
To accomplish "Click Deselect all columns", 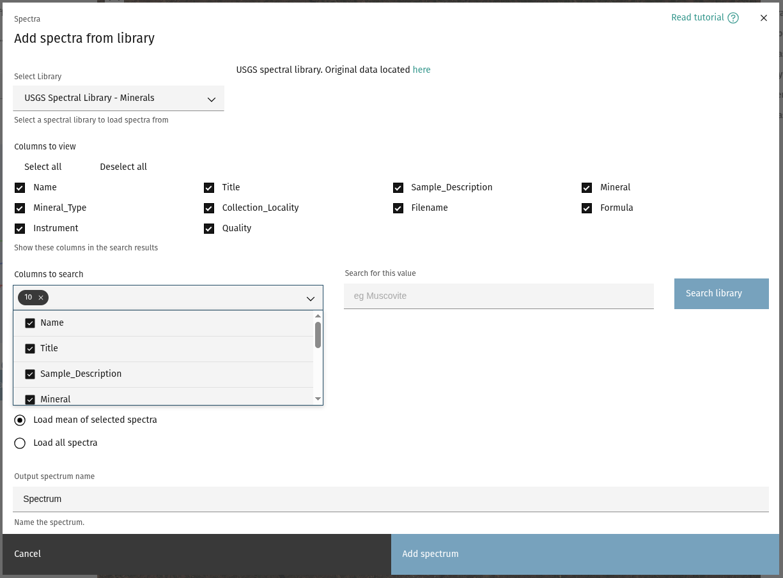I will (x=123, y=167).
